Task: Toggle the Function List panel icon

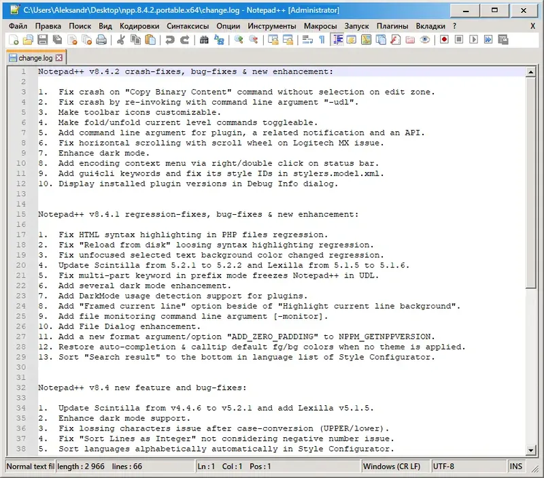Action: (396, 40)
